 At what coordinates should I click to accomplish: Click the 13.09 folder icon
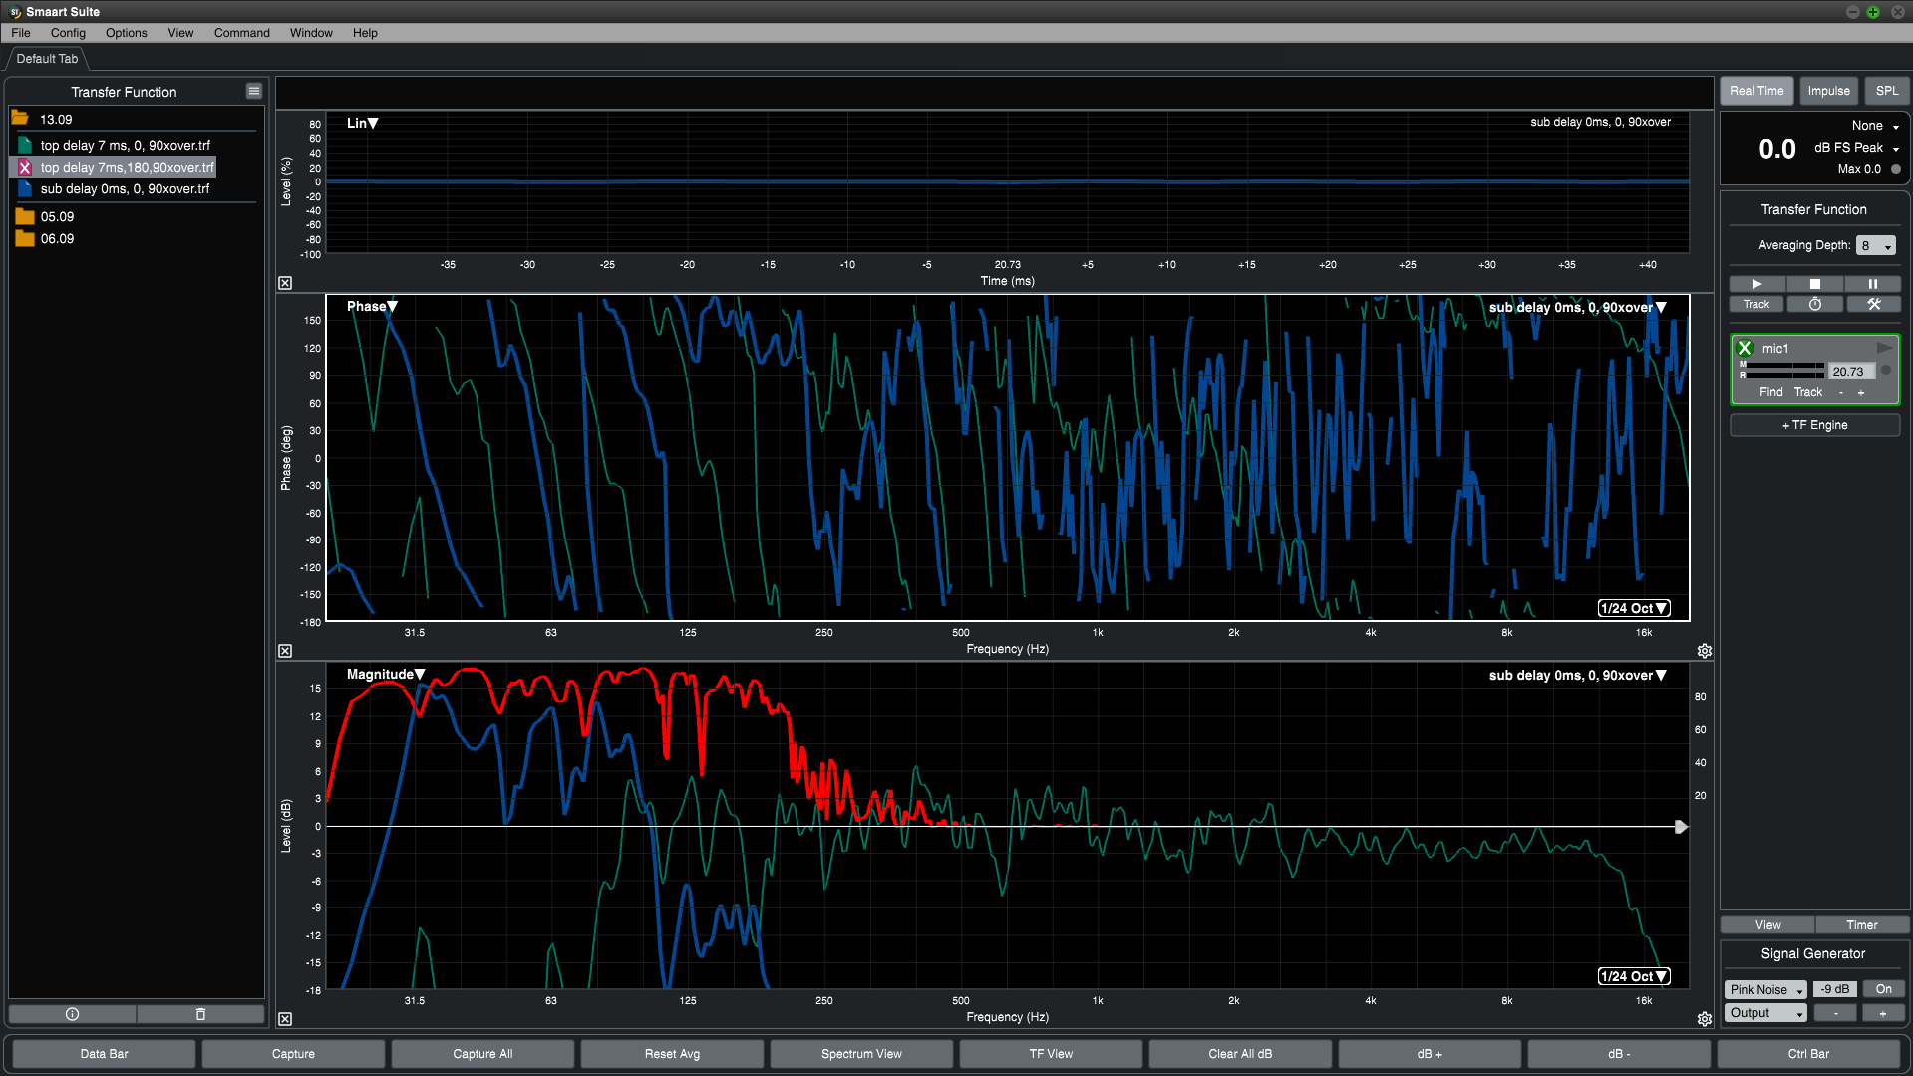[20, 119]
